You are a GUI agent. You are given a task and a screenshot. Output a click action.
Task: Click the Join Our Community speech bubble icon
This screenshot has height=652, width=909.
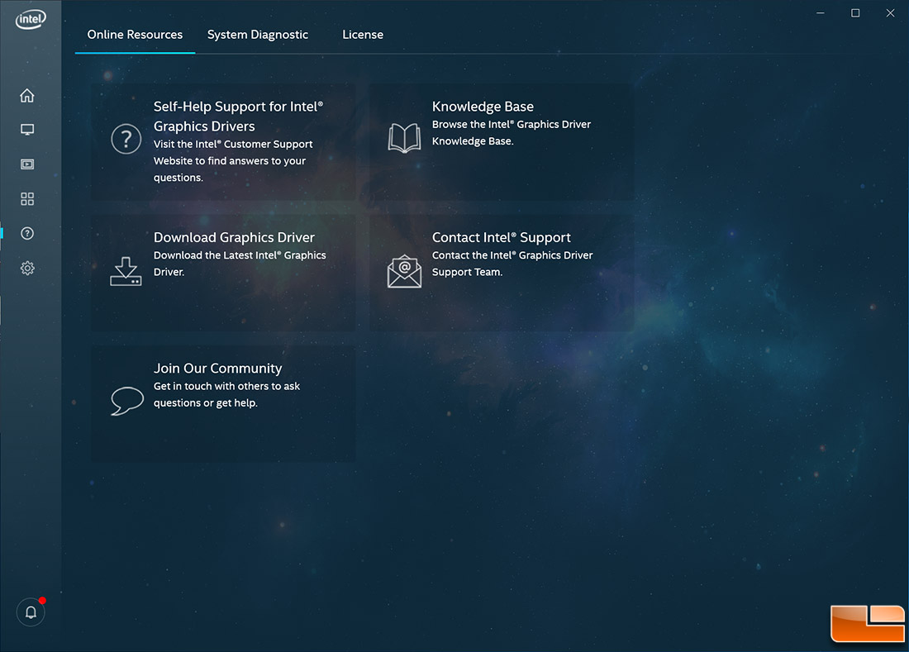tap(127, 401)
